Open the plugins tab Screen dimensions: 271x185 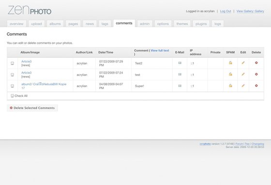[x=201, y=24]
